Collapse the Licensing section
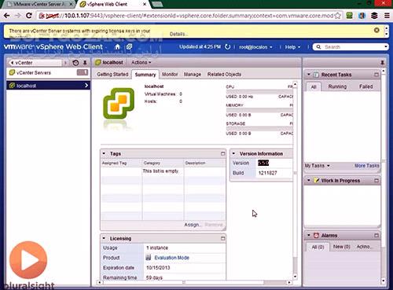The height and width of the screenshot is (290, 393). pos(104,238)
